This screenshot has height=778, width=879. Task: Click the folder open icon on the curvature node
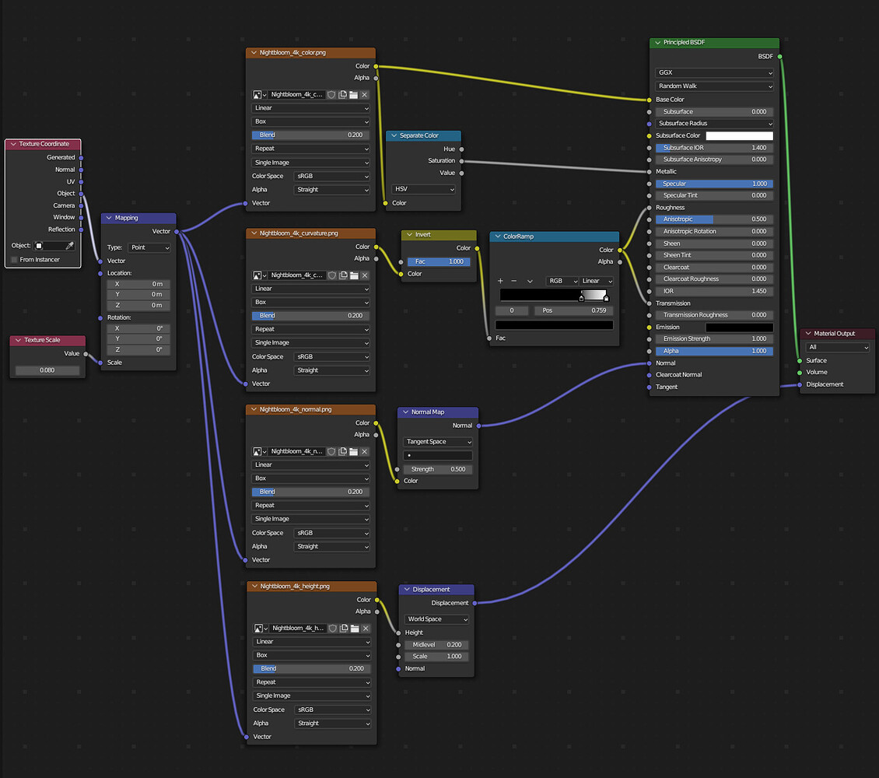tap(352, 275)
